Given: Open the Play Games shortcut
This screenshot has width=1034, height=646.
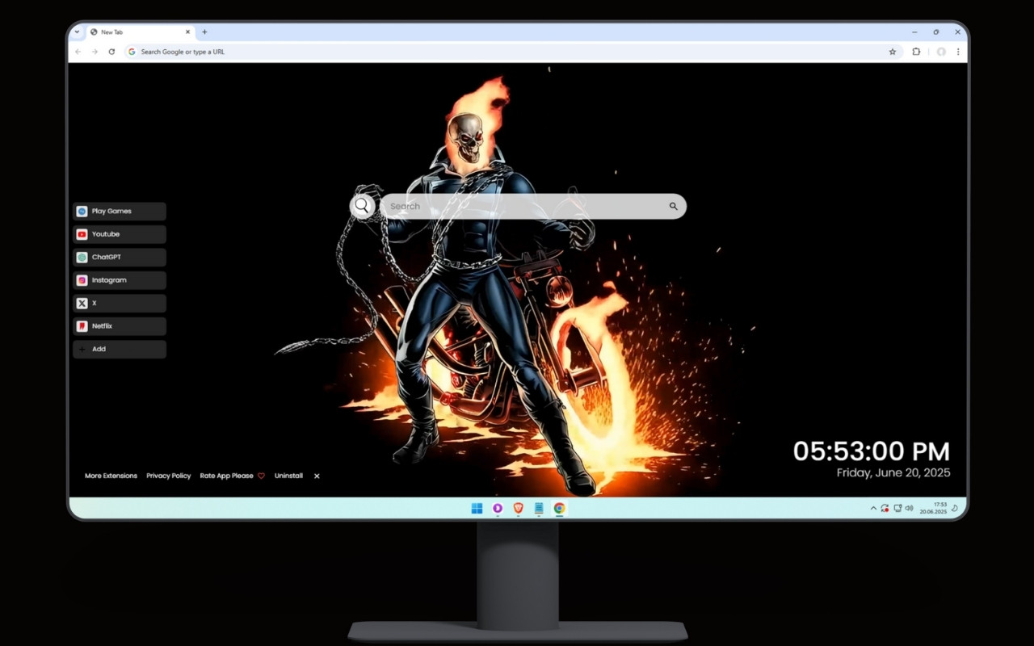Looking at the screenshot, I should pos(120,211).
